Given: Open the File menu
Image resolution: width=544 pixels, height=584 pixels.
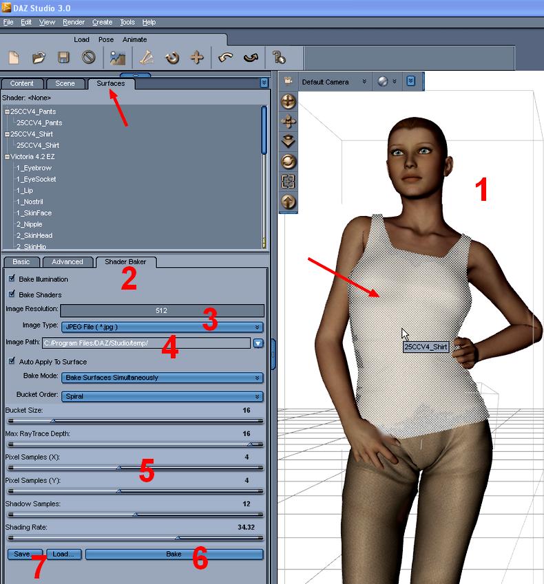Looking at the screenshot, I should click(x=8, y=22).
